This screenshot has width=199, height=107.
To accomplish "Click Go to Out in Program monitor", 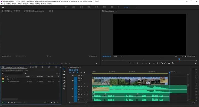I will tap(157, 63).
